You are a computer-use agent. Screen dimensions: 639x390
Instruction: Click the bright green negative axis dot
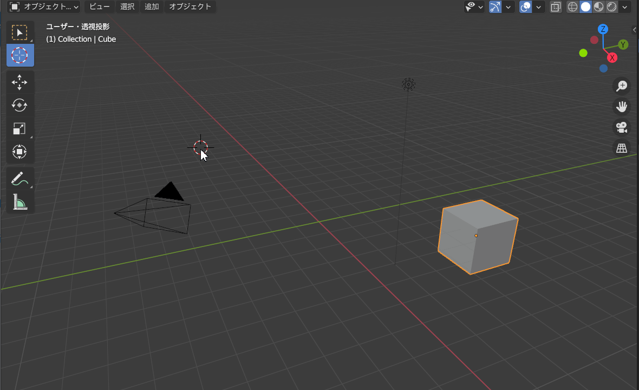click(x=583, y=53)
